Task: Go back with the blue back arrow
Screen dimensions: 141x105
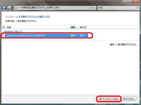Action: 4,8
